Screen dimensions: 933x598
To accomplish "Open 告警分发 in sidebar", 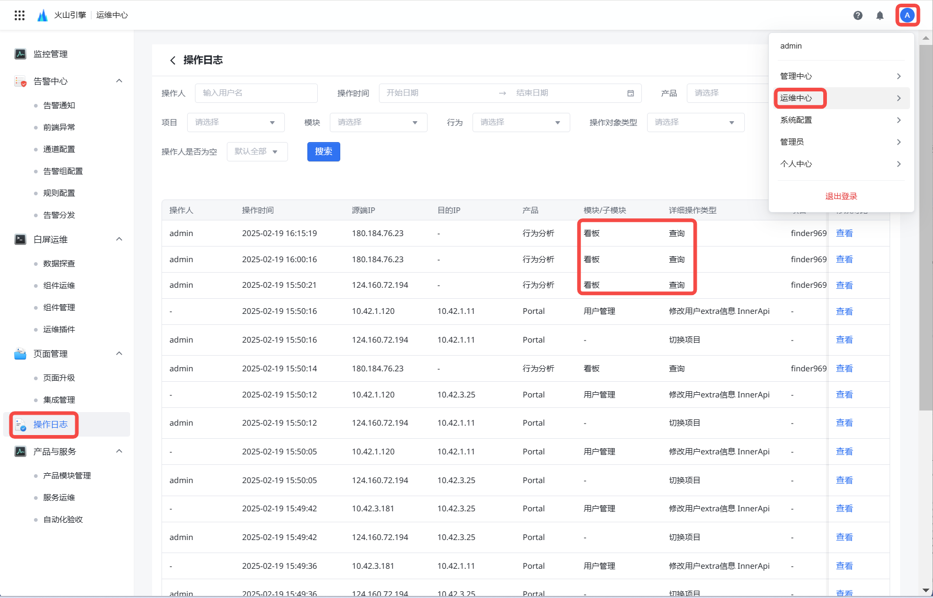I will [x=59, y=215].
